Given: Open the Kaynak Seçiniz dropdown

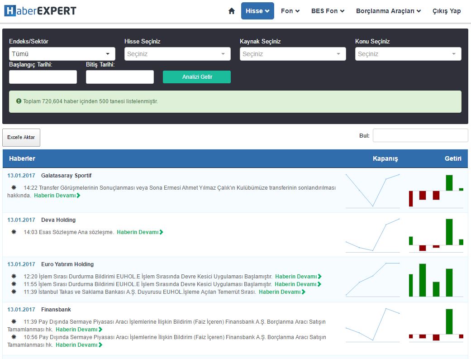Looking at the screenshot, I should click(293, 54).
